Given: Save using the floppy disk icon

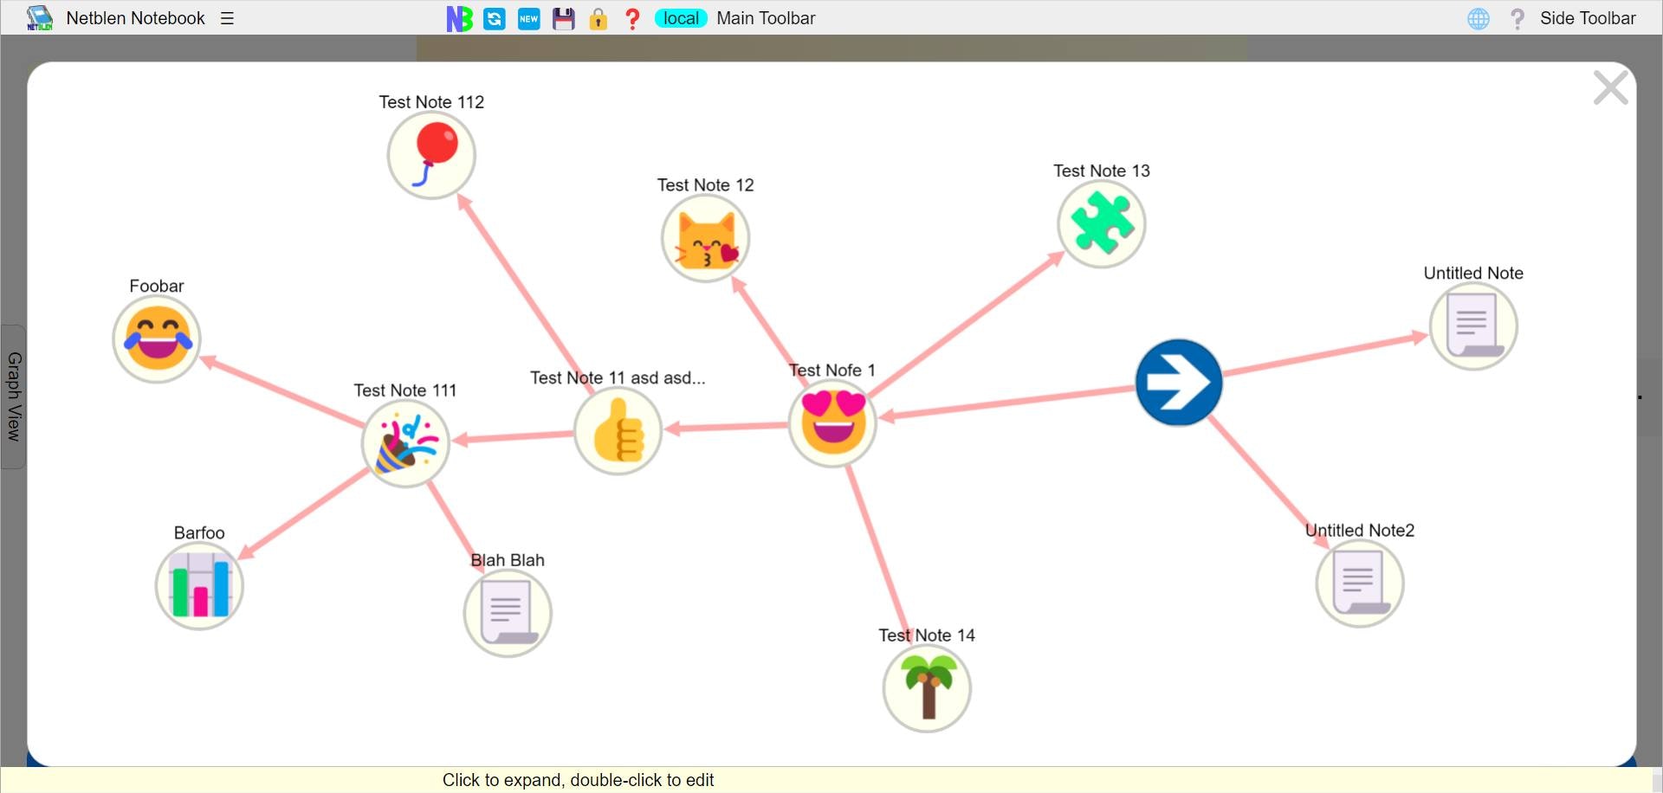Looking at the screenshot, I should point(564,18).
